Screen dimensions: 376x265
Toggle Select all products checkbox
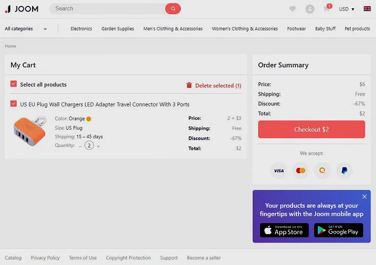(x=14, y=84)
